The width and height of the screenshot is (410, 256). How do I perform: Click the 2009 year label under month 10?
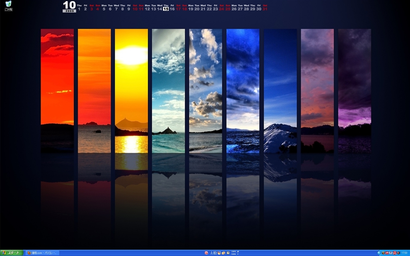69,11
